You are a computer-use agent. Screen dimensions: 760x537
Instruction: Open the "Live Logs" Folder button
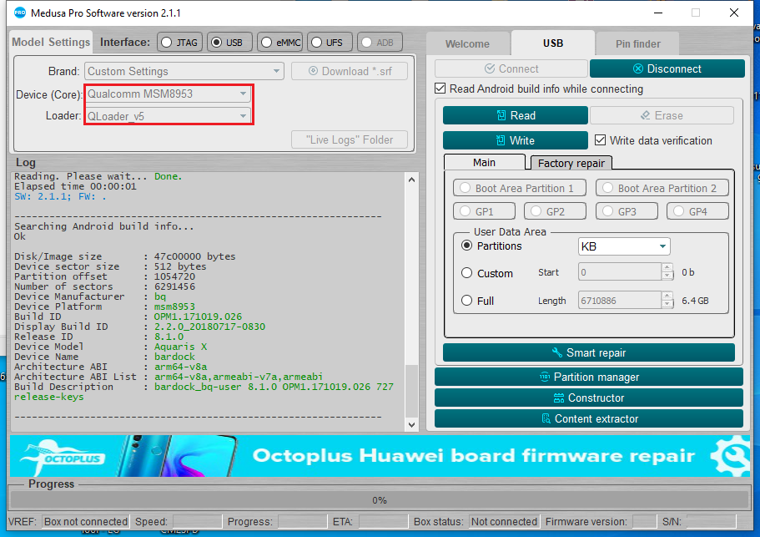coord(349,139)
